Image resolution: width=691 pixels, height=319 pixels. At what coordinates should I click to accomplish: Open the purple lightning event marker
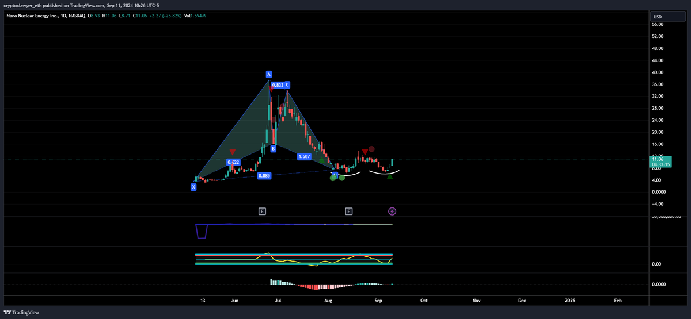point(392,212)
